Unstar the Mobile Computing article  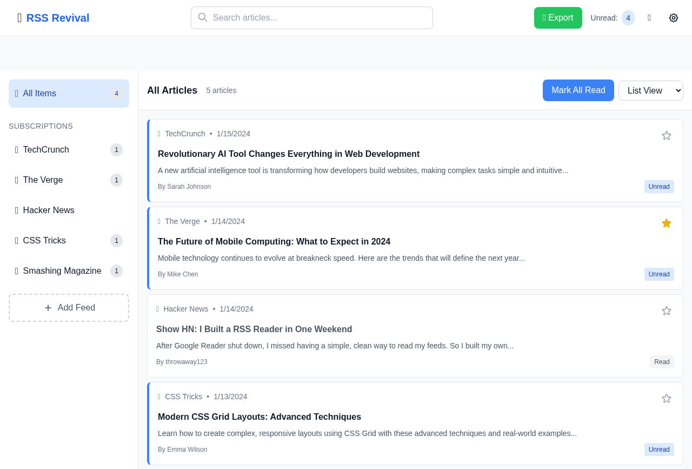(666, 223)
